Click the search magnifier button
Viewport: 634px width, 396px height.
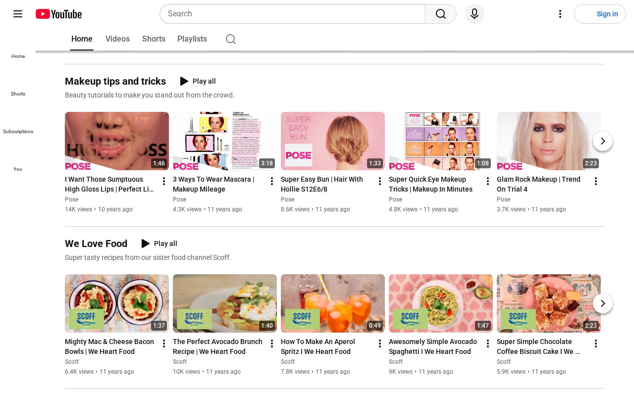tap(441, 14)
